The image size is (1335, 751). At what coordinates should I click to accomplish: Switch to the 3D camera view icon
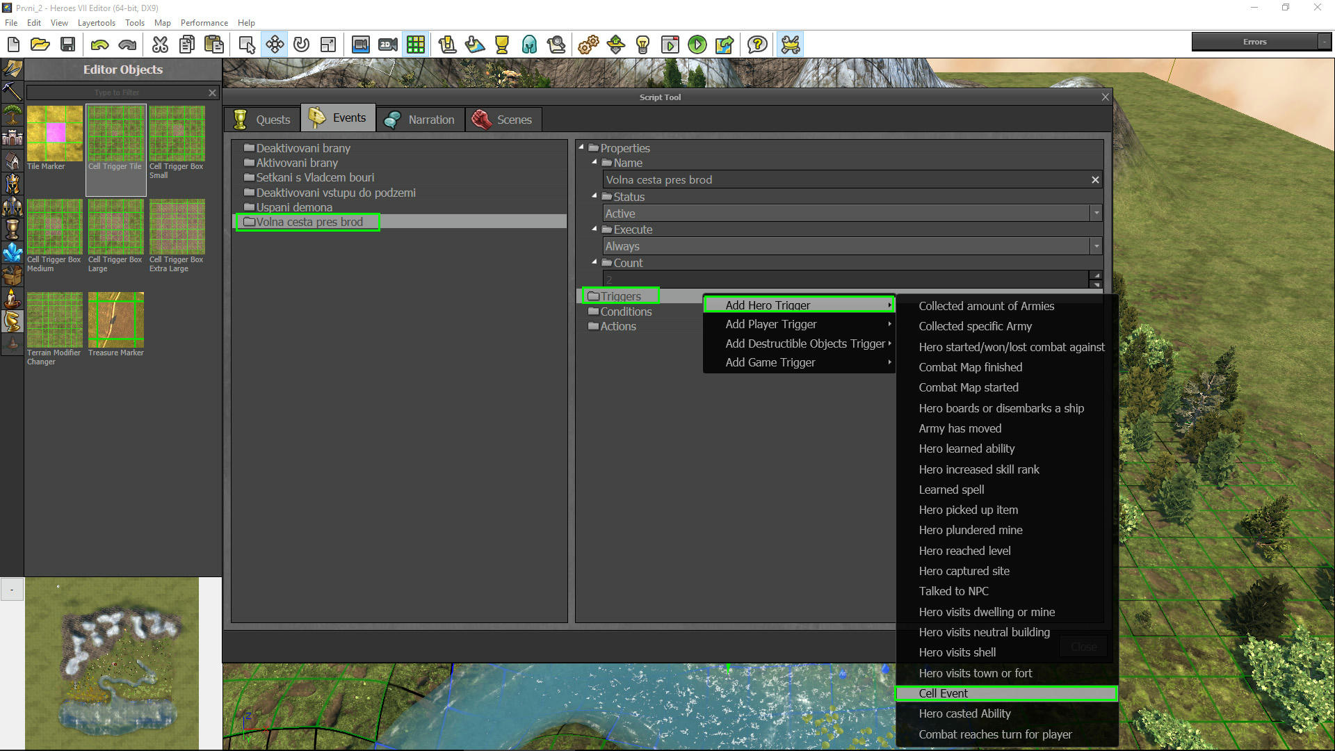[360, 45]
